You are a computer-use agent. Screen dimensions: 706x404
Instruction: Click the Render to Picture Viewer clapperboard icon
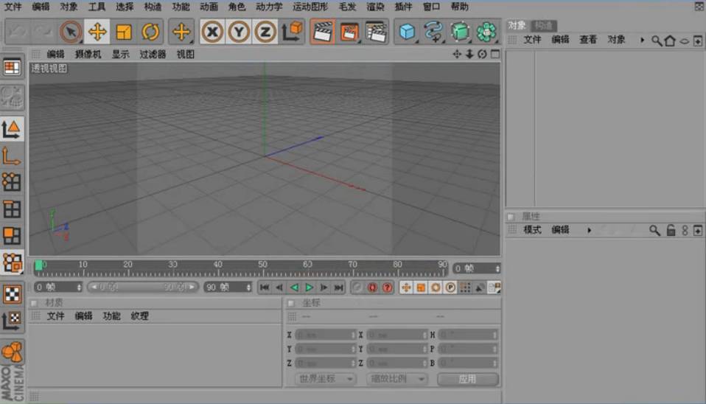pos(349,32)
